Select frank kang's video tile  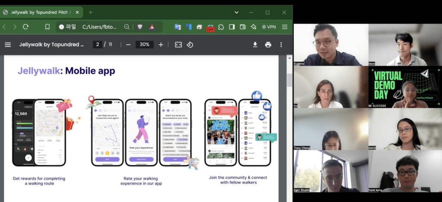[x=405, y=171]
